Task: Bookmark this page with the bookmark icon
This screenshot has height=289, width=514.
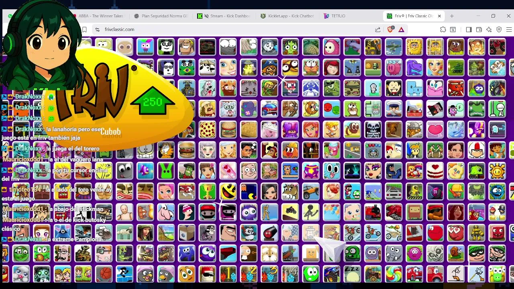Action: click(84, 29)
